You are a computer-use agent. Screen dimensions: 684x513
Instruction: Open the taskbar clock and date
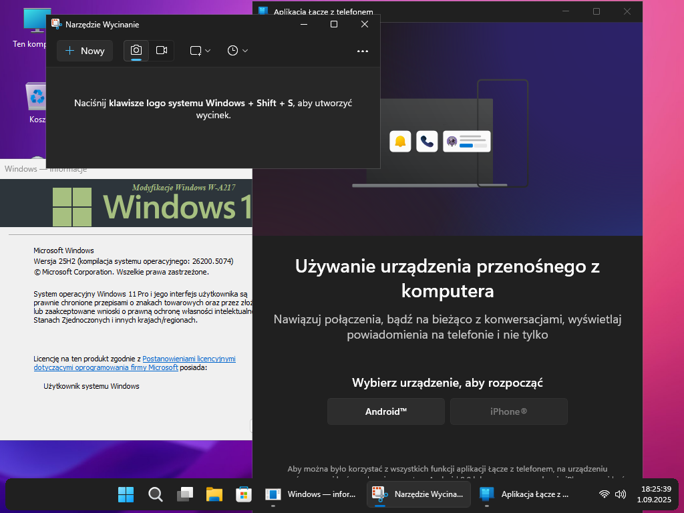pos(655,494)
